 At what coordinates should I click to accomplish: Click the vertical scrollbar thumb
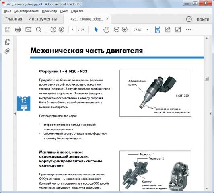pyautogui.click(x=207, y=79)
